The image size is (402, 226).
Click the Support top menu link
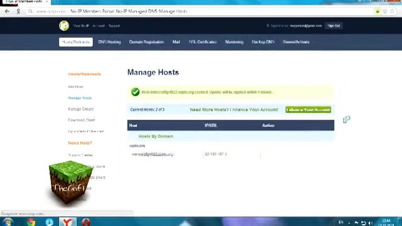[114, 26]
